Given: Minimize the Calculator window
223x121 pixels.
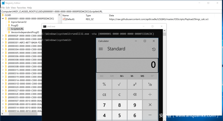Looking at the screenshot, I should 136,41.
